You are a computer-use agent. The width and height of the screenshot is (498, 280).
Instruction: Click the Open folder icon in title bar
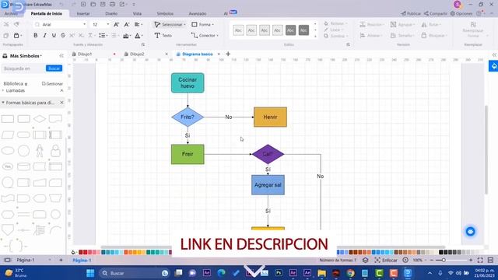click(93, 4)
